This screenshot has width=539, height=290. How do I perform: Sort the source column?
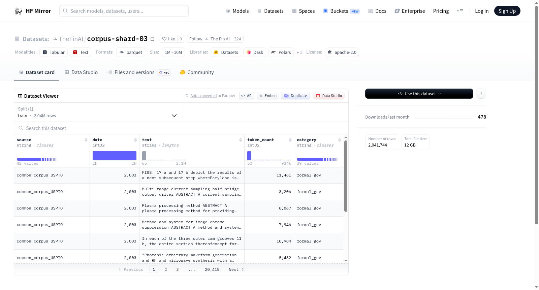(x=86, y=140)
